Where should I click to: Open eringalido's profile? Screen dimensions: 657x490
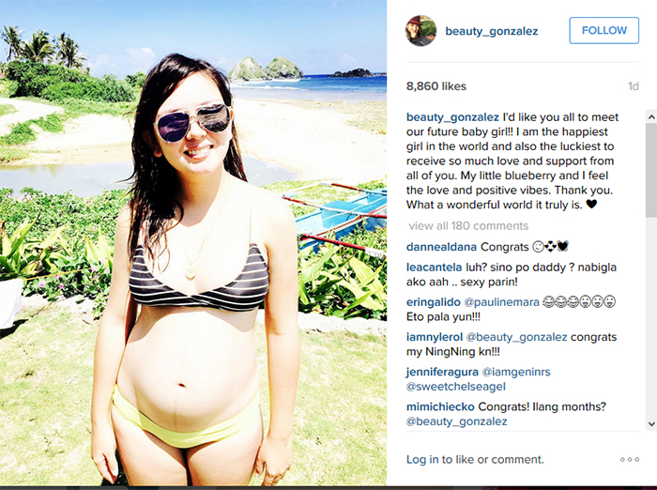coord(434,302)
